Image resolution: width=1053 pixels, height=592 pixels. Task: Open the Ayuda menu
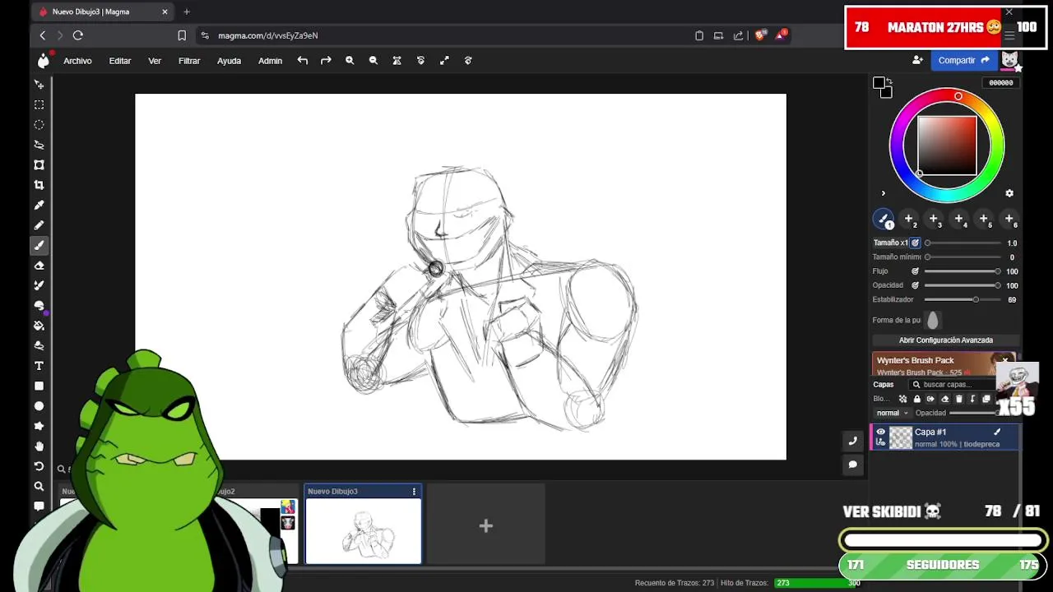tap(229, 61)
